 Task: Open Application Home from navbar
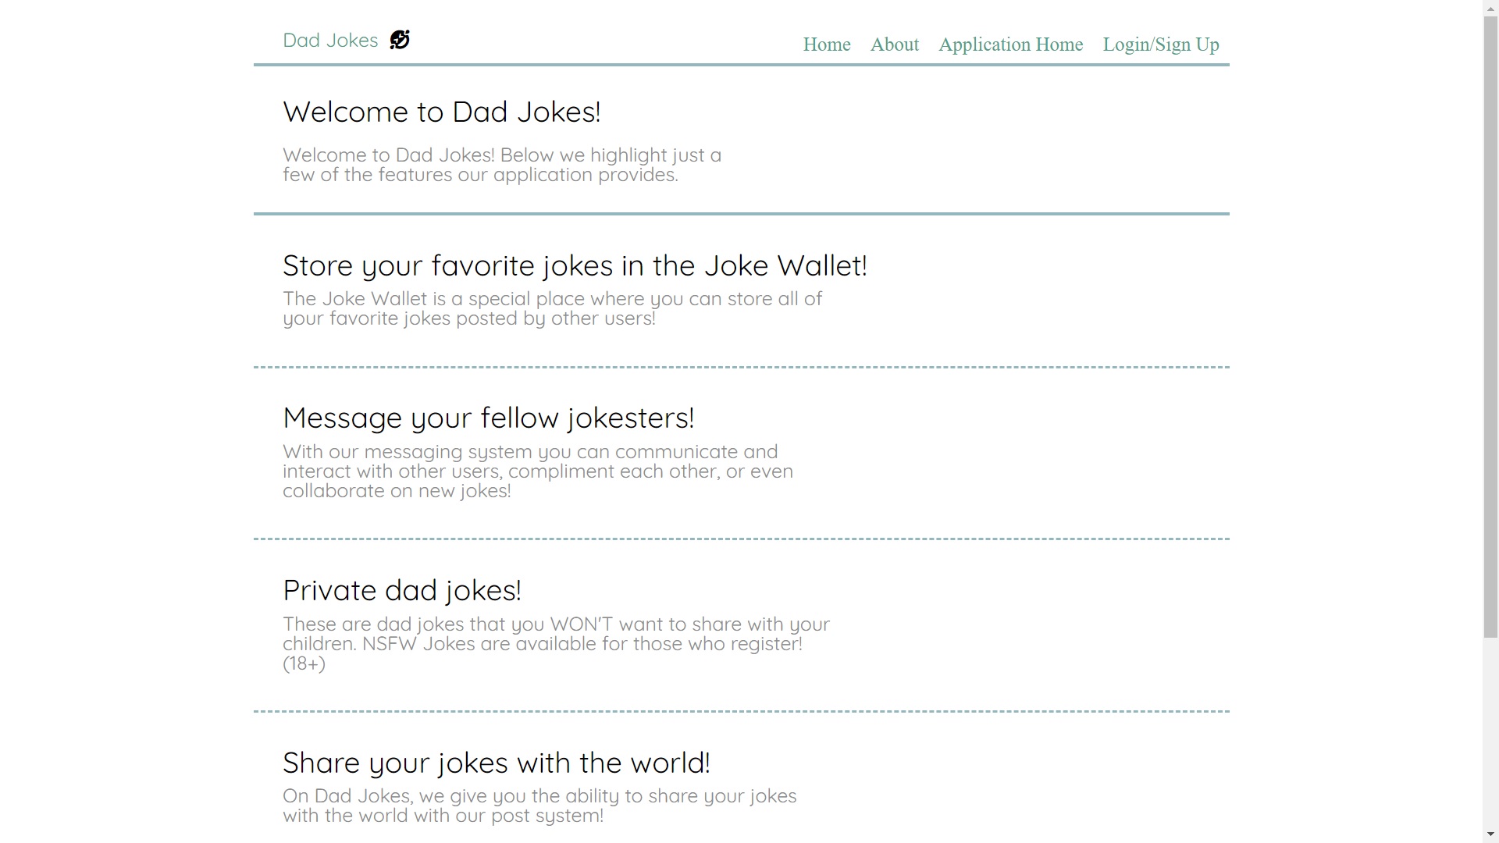[x=1010, y=44]
